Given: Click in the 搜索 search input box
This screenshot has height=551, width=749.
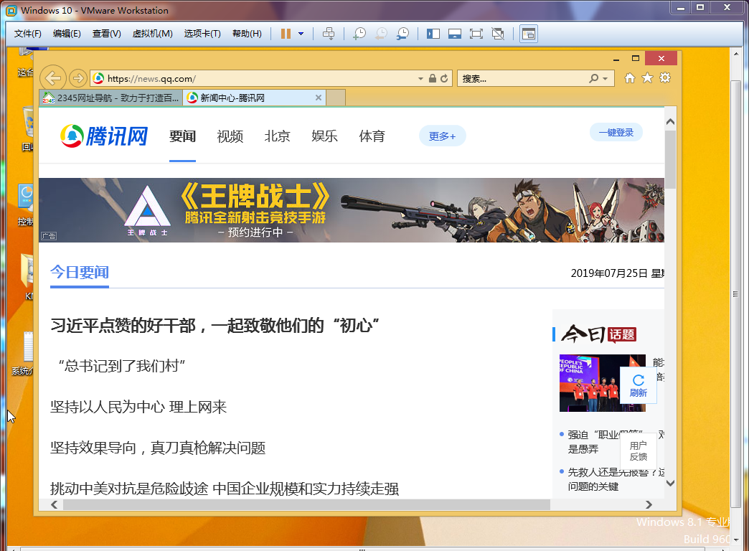Looking at the screenshot, I should point(520,78).
